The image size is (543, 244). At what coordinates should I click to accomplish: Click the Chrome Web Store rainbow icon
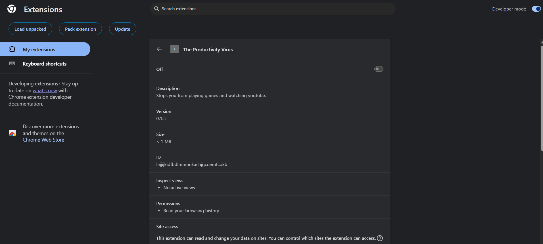click(12, 133)
